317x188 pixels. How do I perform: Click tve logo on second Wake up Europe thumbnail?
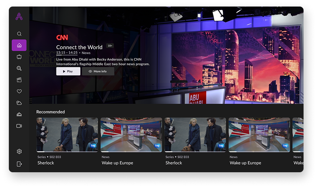(x=285, y=146)
